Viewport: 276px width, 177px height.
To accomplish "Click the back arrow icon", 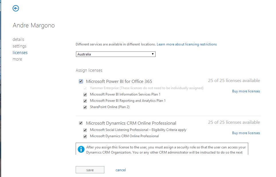I will [x=16, y=8].
